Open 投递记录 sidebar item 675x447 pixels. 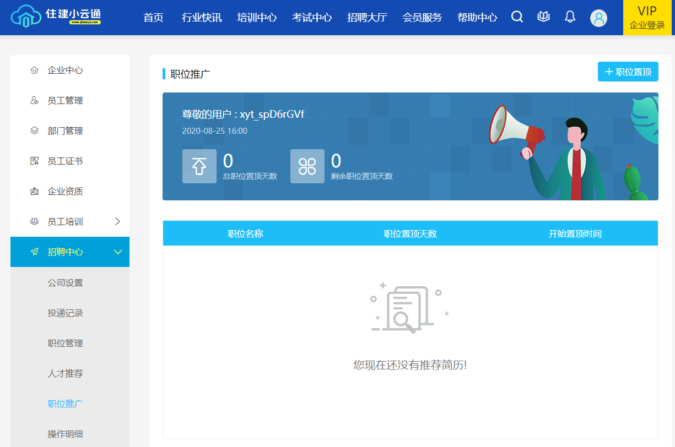[65, 313]
